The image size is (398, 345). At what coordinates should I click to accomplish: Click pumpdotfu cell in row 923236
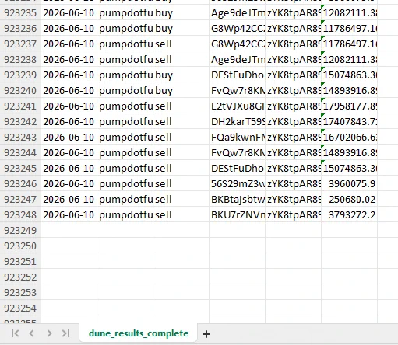pyautogui.click(x=125, y=28)
